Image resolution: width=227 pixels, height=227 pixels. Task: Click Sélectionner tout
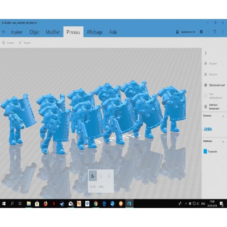215,85
